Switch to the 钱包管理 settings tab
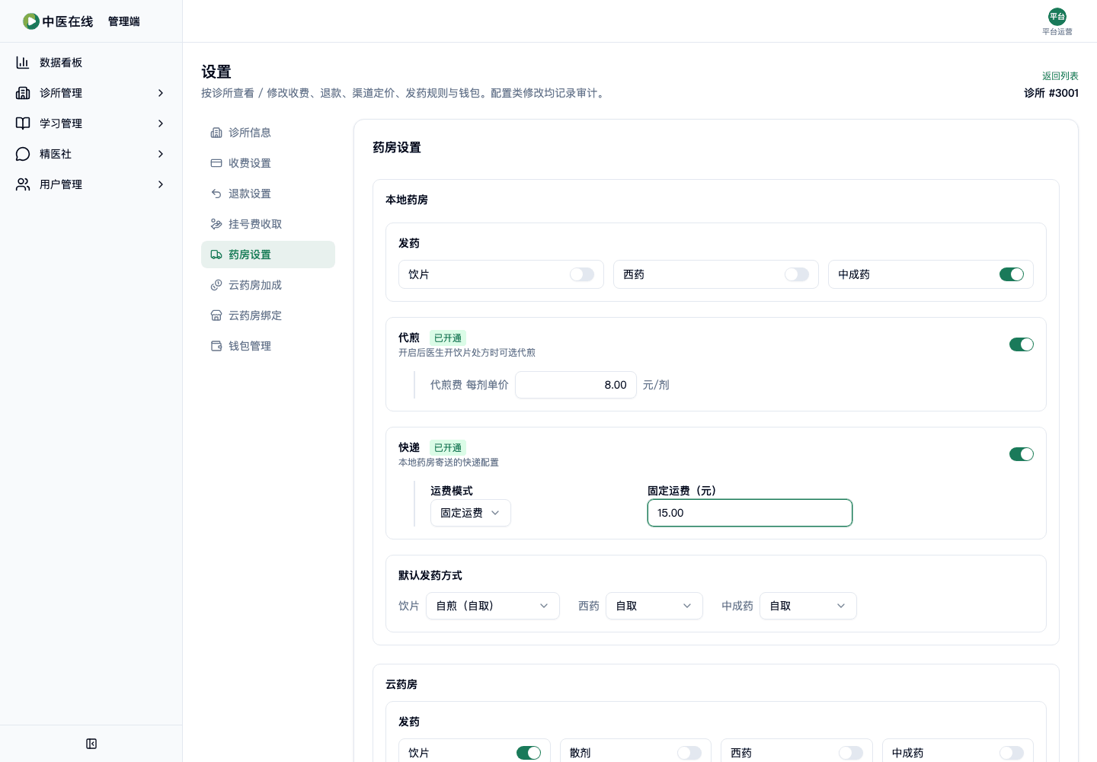 pyautogui.click(x=268, y=346)
